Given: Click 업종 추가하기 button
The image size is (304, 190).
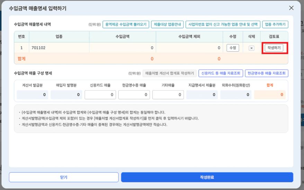Looking at the screenshot, I should (275, 25).
